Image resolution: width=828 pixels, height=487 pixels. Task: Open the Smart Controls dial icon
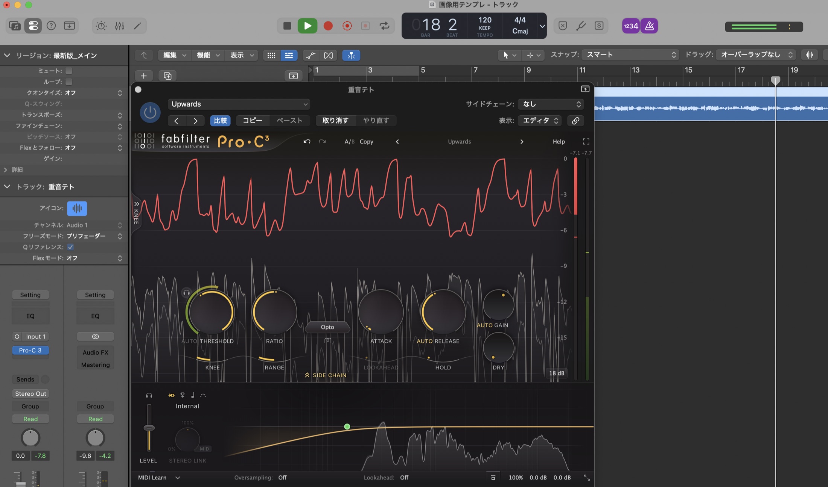(101, 26)
